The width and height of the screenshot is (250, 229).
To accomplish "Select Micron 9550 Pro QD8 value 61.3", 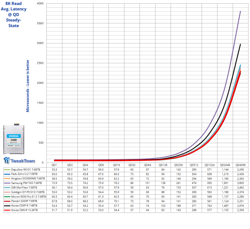I will tap(101, 197).
